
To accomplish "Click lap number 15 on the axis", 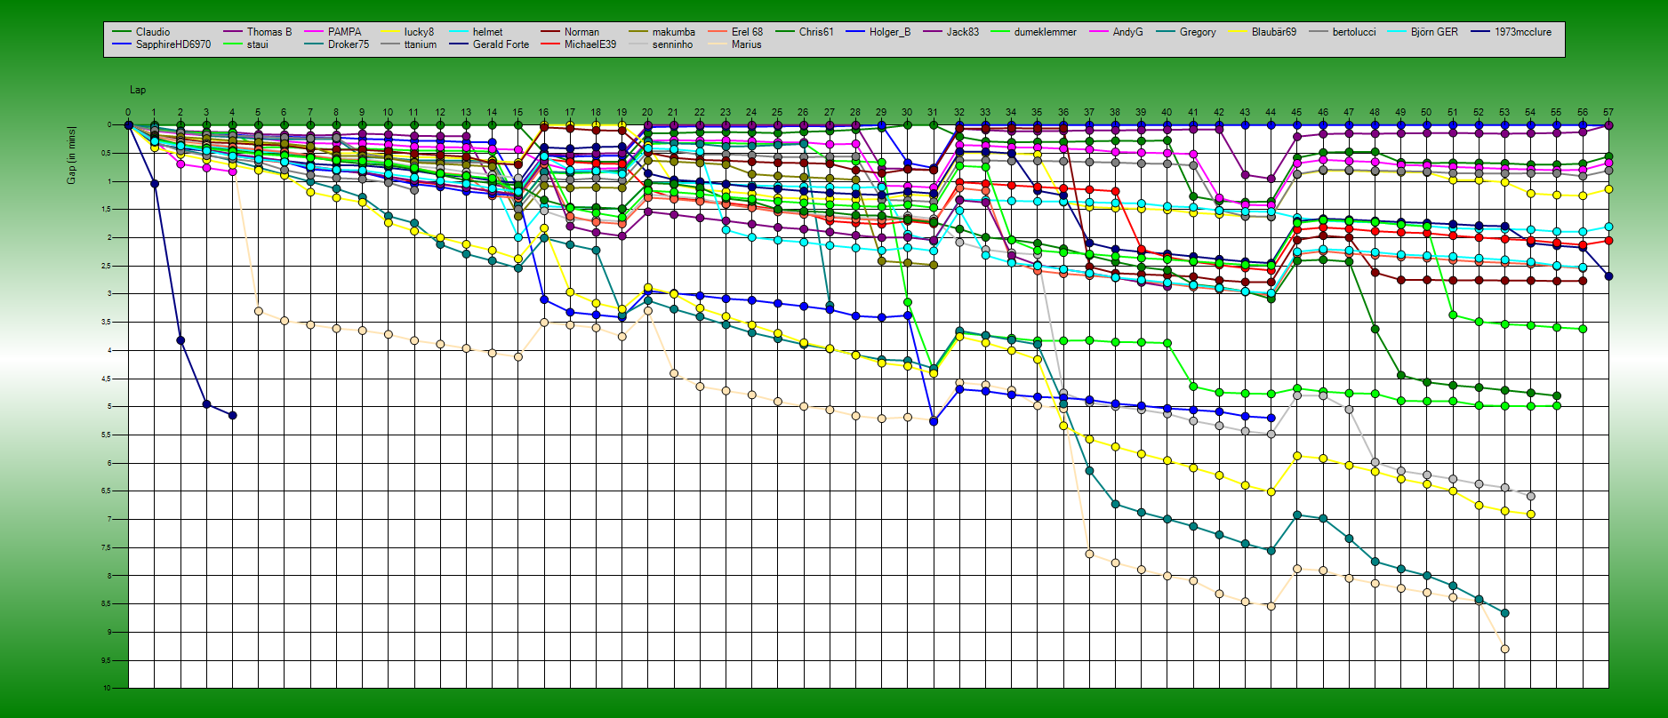I will (517, 113).
